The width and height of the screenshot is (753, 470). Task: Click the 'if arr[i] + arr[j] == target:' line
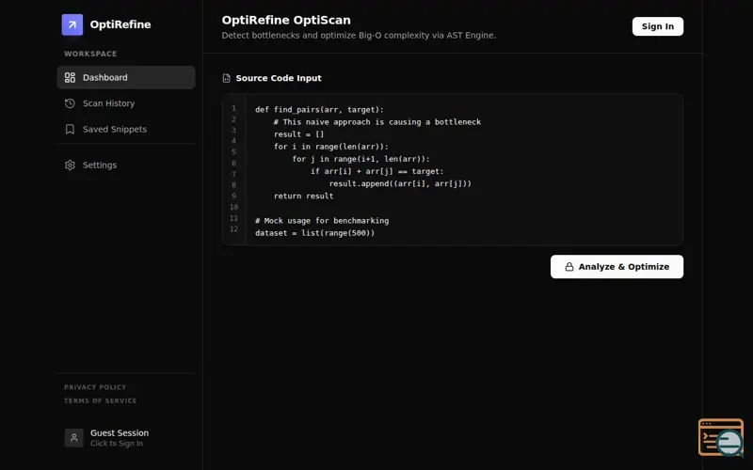377,171
